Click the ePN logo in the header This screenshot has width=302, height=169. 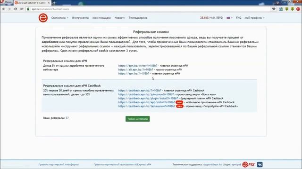(43, 18)
